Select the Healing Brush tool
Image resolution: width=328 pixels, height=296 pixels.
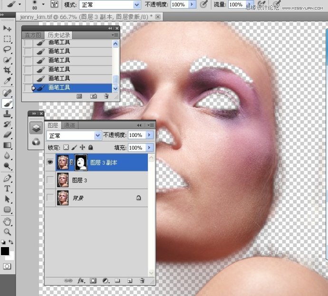(7, 93)
